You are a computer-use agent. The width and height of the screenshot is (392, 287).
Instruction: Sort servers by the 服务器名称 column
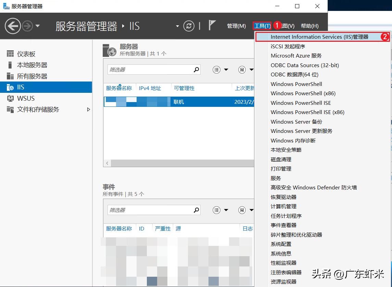point(119,88)
